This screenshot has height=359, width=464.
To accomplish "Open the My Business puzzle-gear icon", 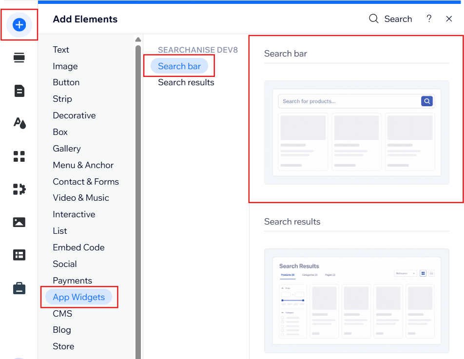I will coord(19,189).
